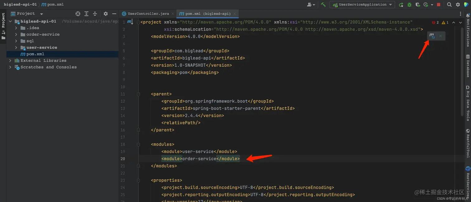Click the user-service module text on line 19
This screenshot has width=471, height=202.
[x=198, y=152]
